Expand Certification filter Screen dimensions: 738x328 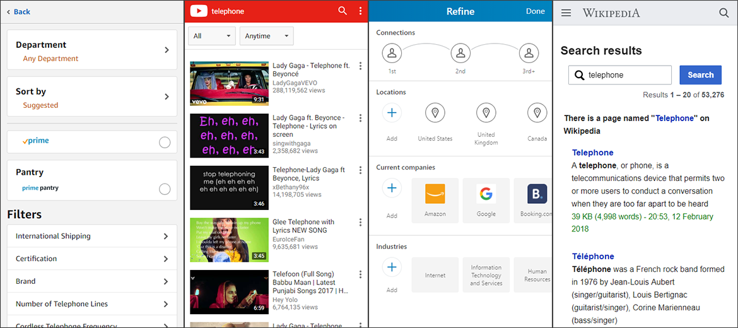click(x=92, y=259)
